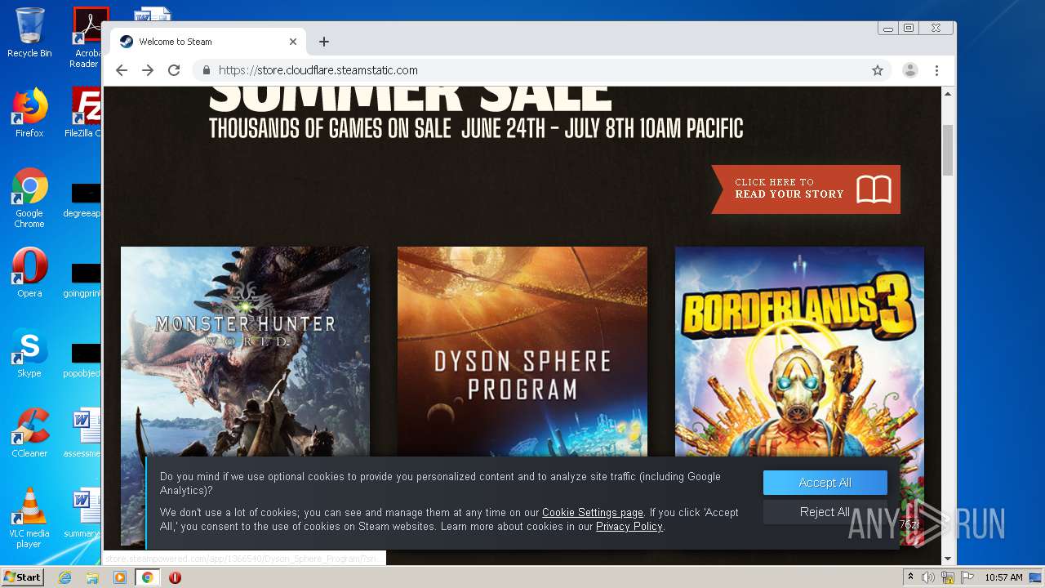
Task: Open the Opera desktop shortcut
Action: click(29, 273)
